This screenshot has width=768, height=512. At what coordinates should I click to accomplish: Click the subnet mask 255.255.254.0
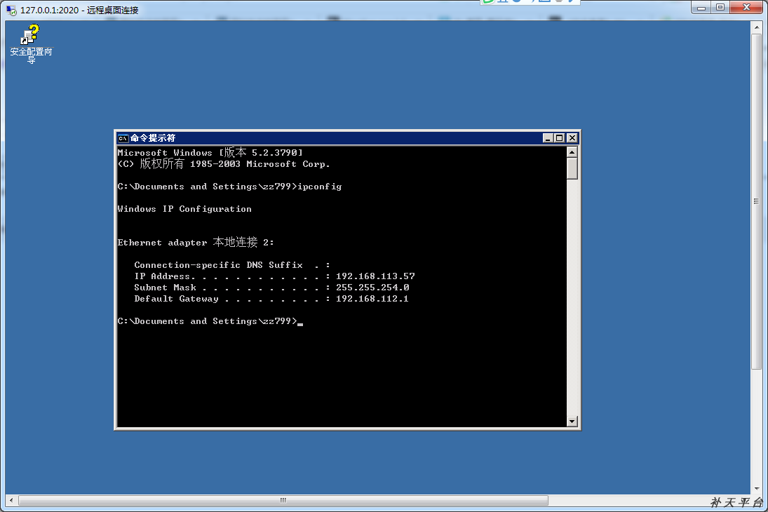pyautogui.click(x=372, y=288)
